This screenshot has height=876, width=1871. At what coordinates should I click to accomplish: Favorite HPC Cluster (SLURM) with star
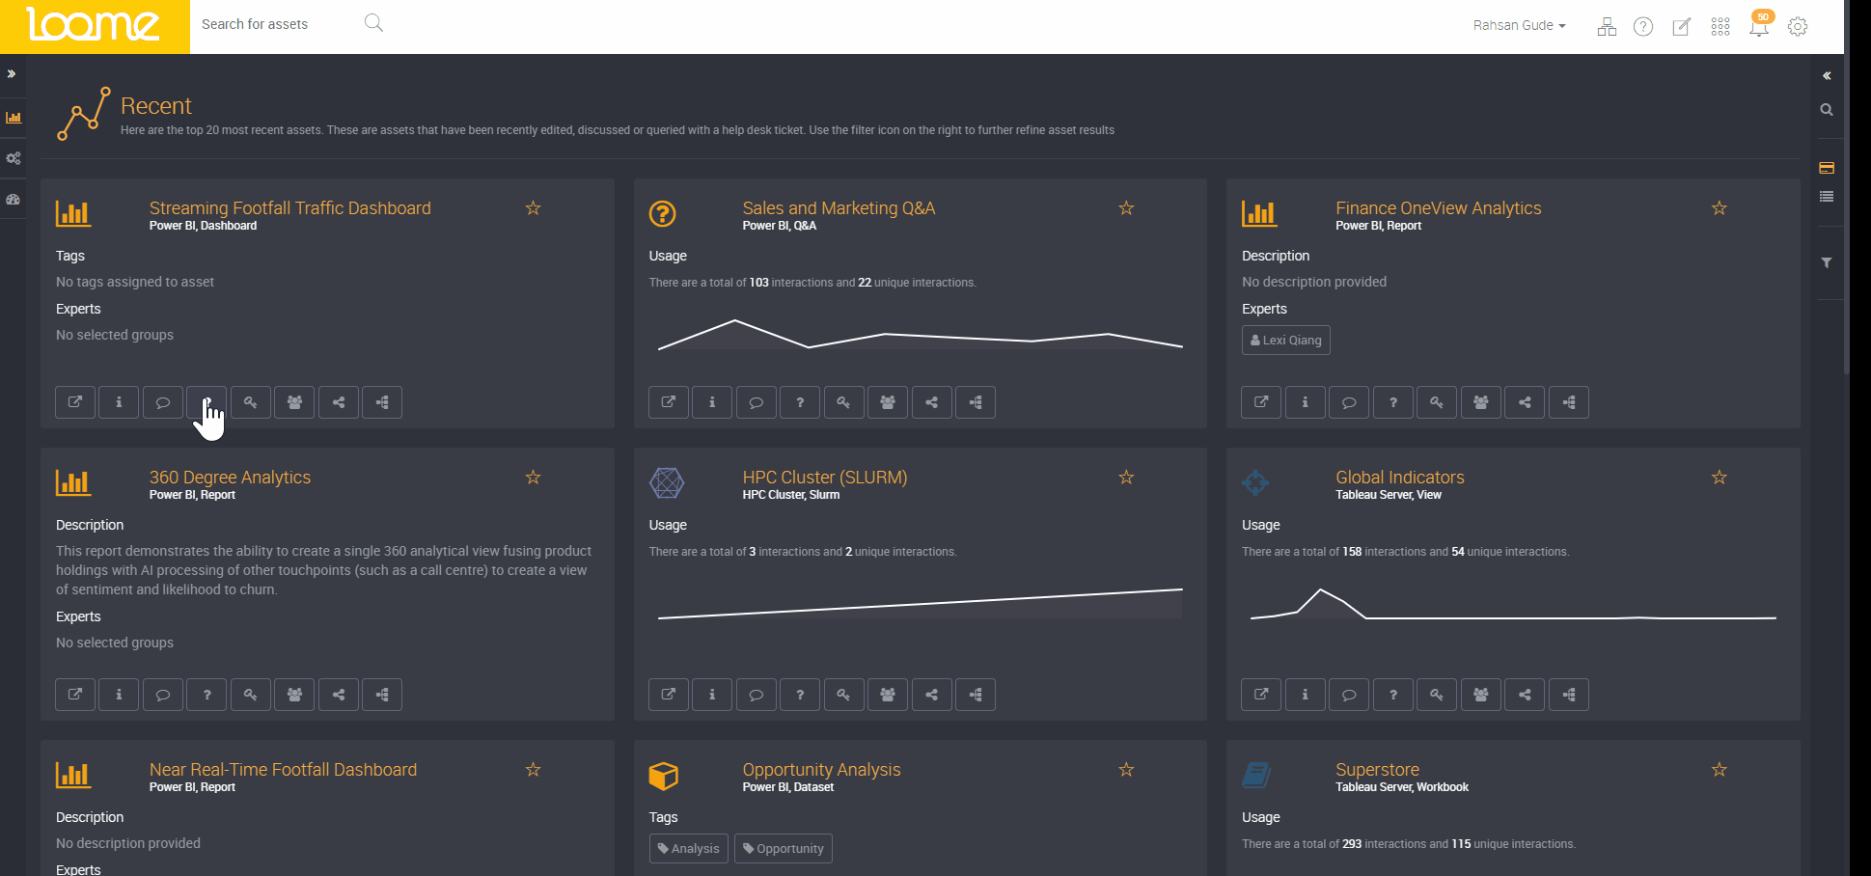click(1126, 477)
